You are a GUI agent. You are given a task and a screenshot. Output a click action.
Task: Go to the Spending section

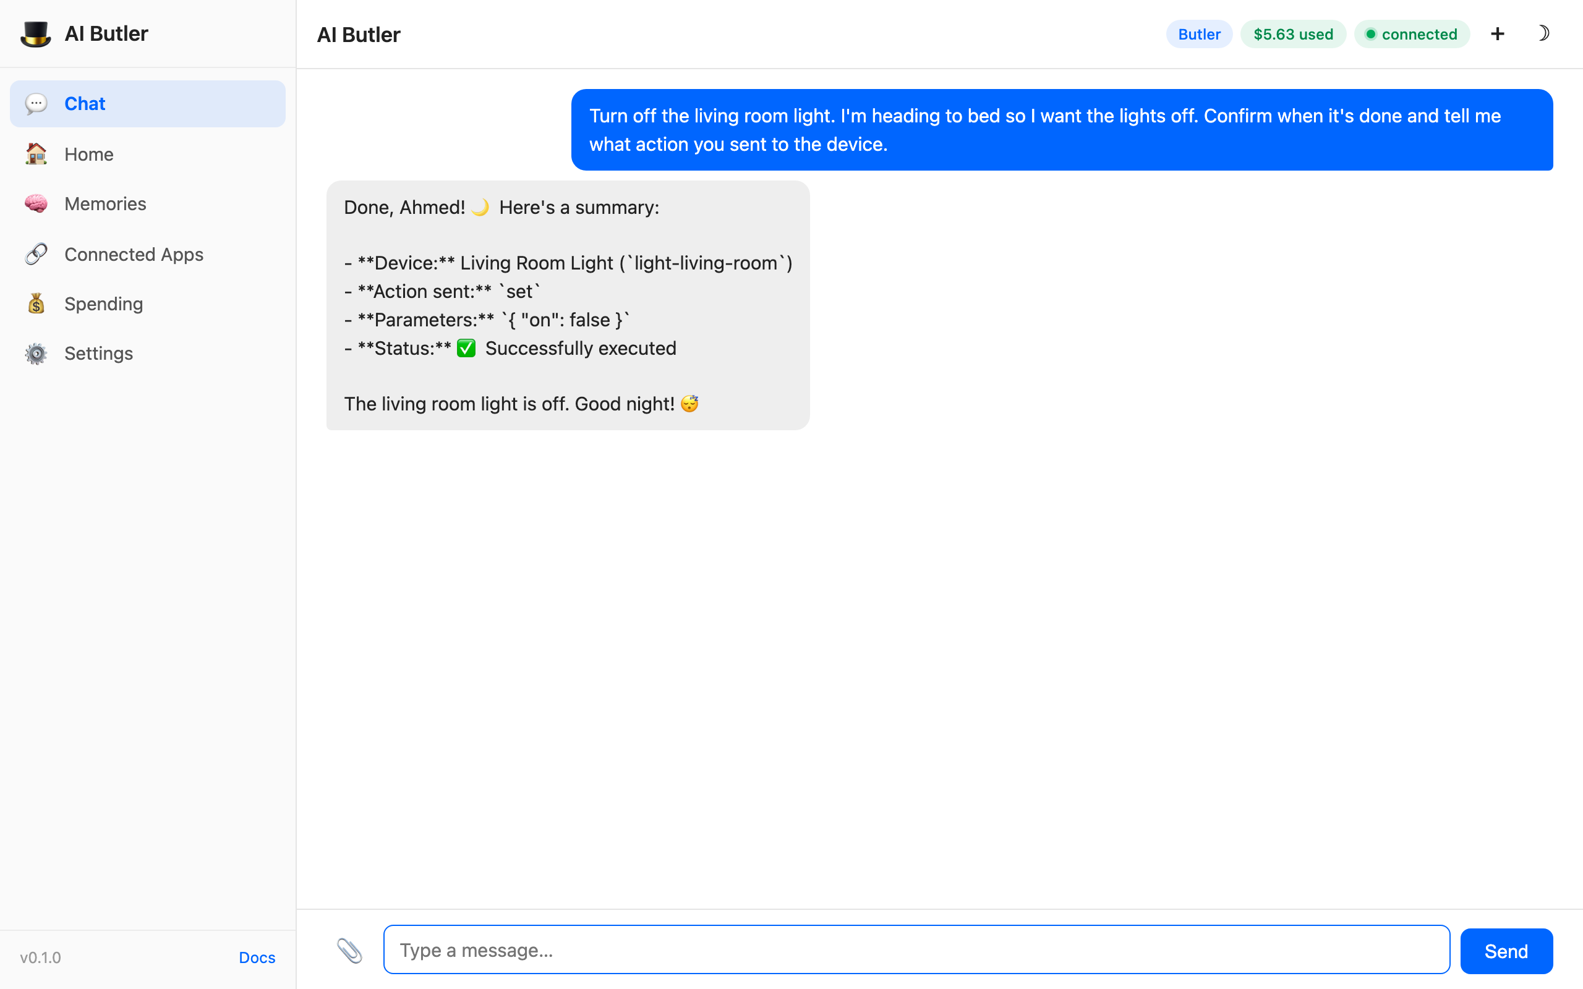(x=103, y=303)
